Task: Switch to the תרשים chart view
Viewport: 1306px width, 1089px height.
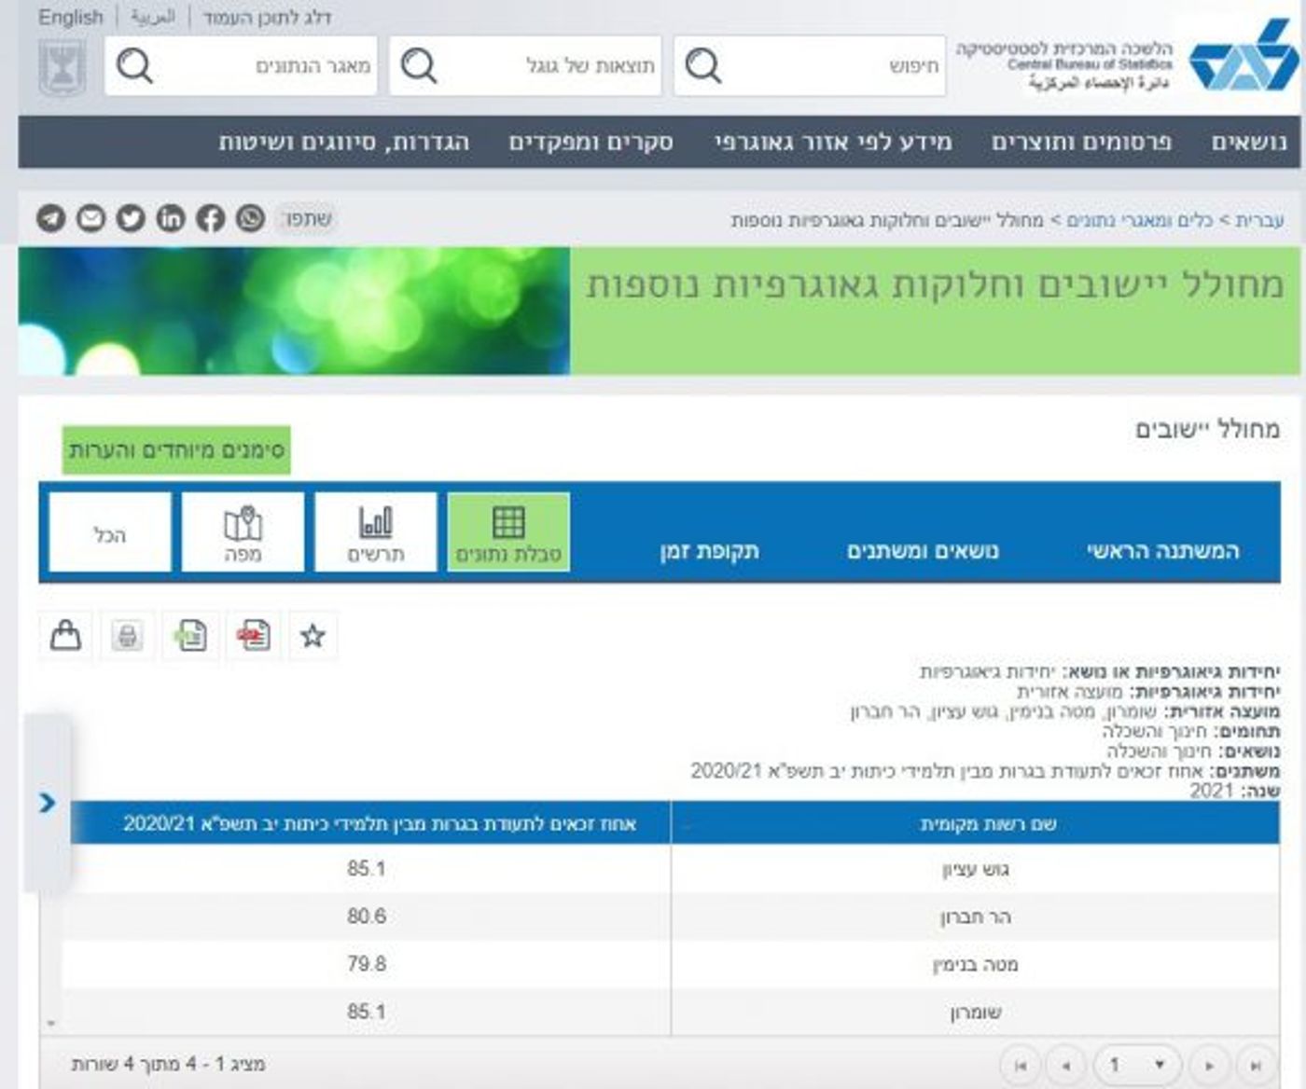Action: click(376, 532)
